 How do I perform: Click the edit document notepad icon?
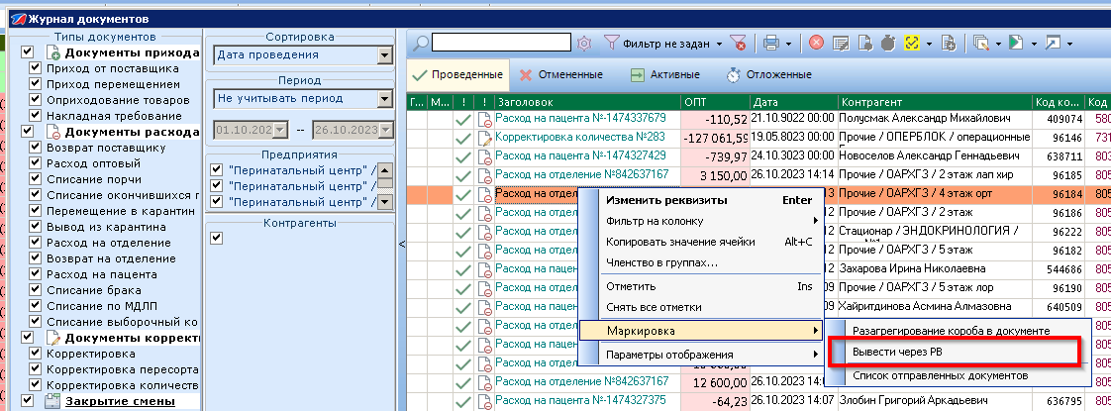coord(841,44)
